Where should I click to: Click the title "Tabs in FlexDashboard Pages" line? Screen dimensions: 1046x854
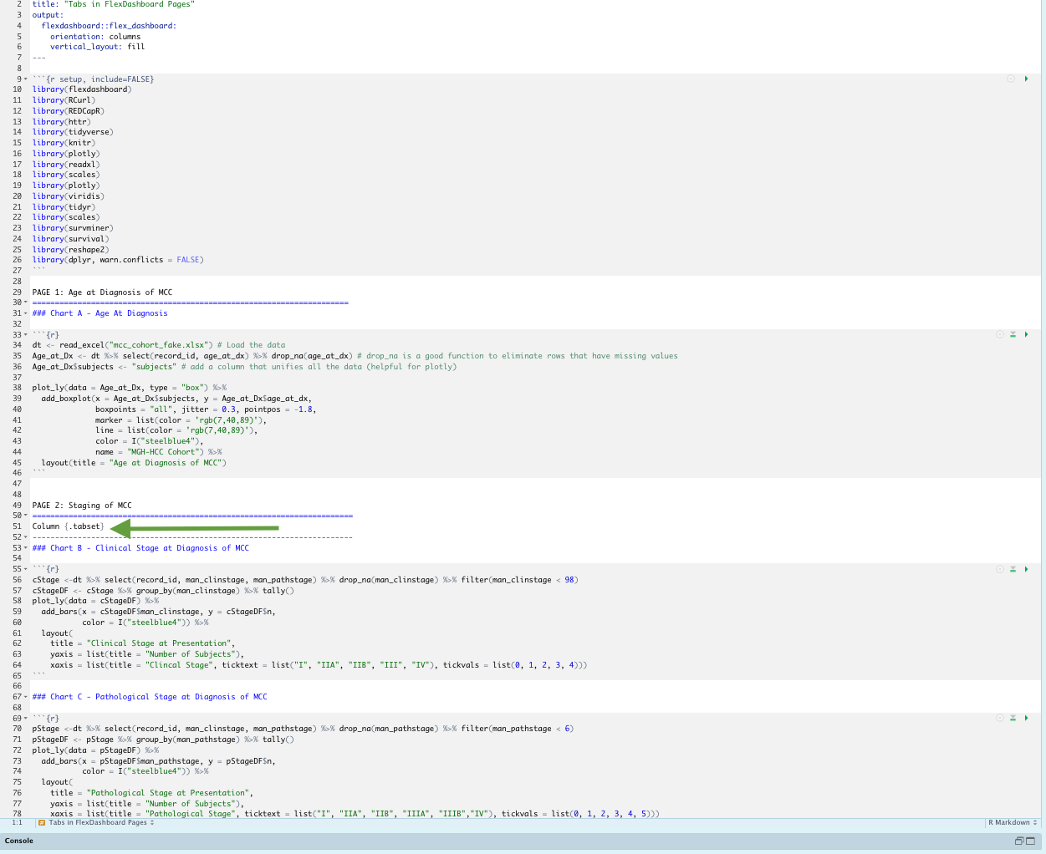tap(114, 4)
